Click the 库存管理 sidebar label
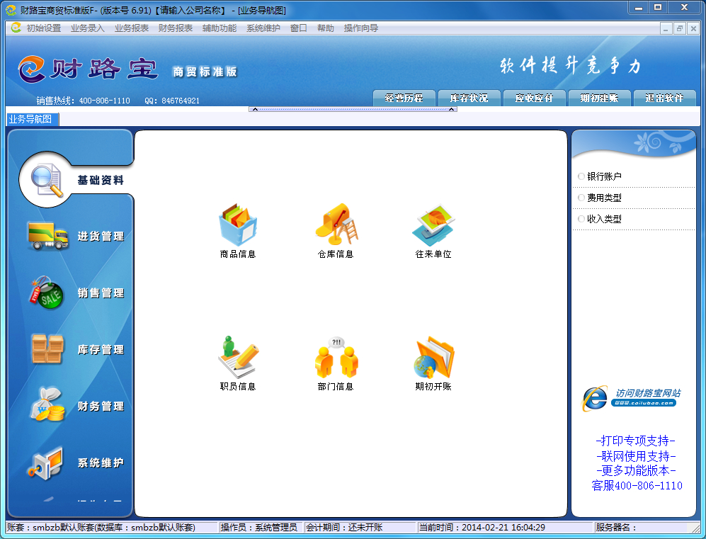This screenshot has height=539, width=706. click(x=101, y=349)
